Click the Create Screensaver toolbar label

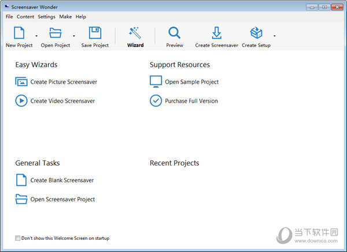pyautogui.click(x=216, y=45)
